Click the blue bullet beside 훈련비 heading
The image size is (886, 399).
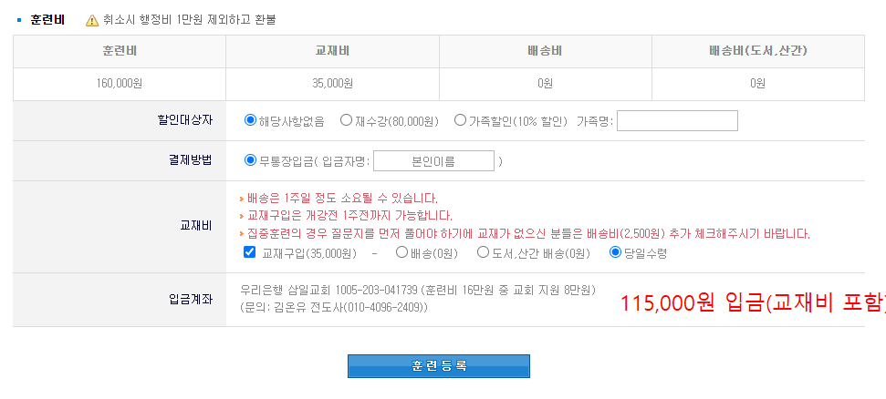click(x=20, y=19)
